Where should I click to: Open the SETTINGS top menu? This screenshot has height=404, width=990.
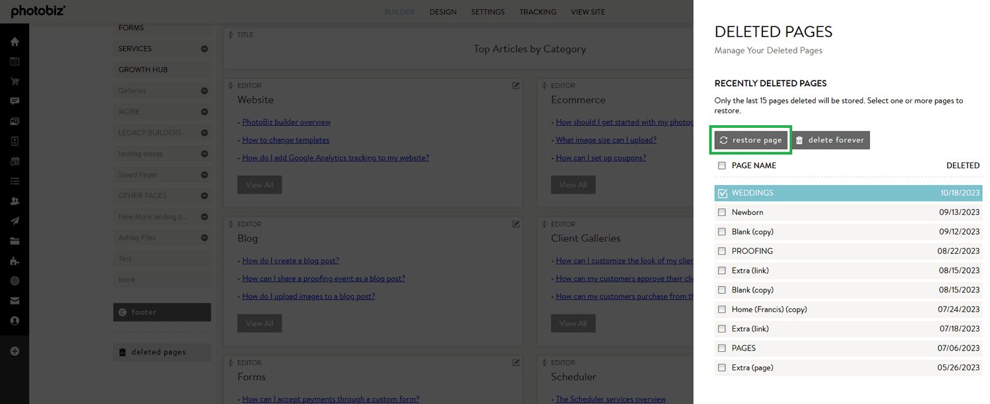tap(488, 12)
